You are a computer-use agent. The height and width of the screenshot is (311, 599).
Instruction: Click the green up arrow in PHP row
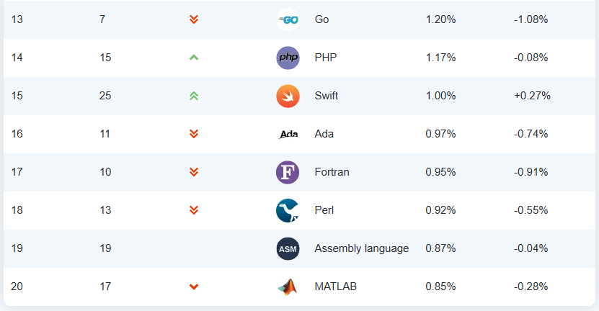click(194, 58)
